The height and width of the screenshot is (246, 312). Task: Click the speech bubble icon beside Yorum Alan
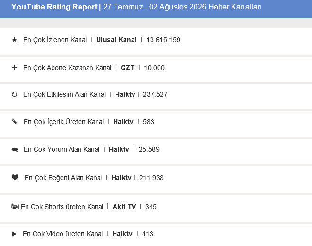coord(15,150)
